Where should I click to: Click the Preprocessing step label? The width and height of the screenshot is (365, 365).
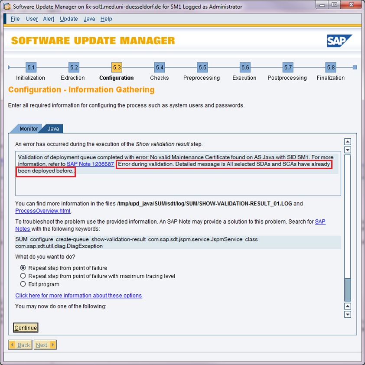tap(202, 78)
